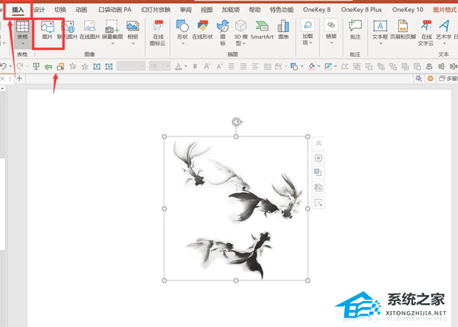Toggle left text alignment button
Image resolution: width=458 pixels, height=327 pixels.
click(255, 66)
